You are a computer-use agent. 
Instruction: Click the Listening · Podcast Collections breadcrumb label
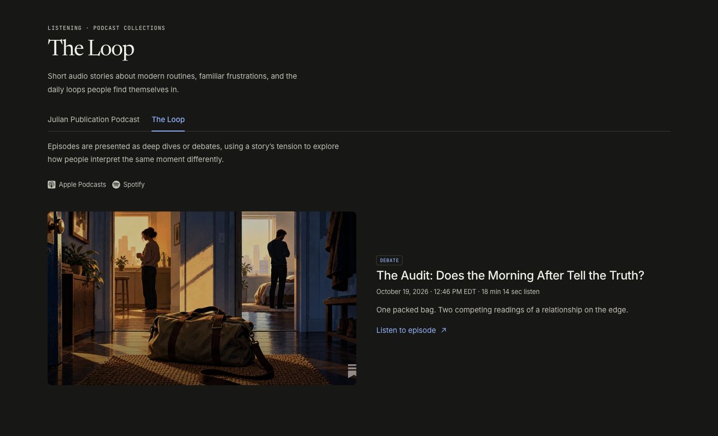click(x=106, y=28)
